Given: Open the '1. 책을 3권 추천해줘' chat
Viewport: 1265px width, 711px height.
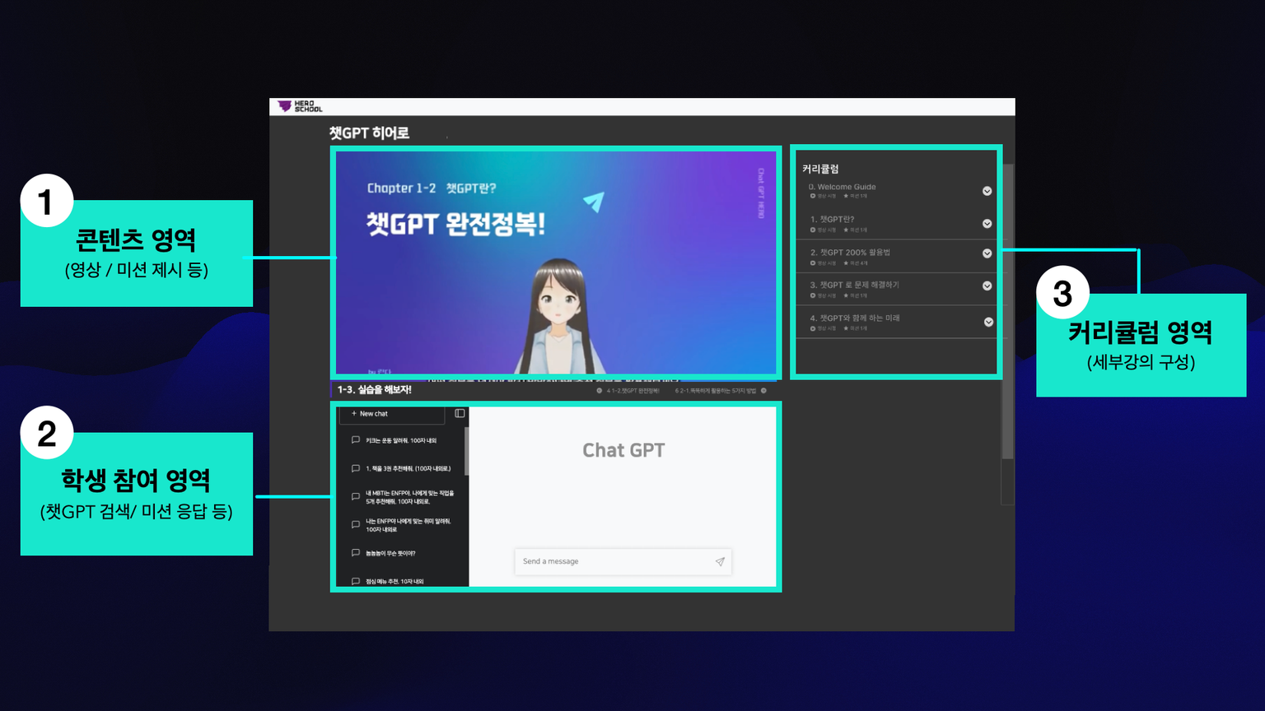Looking at the screenshot, I should pos(408,468).
